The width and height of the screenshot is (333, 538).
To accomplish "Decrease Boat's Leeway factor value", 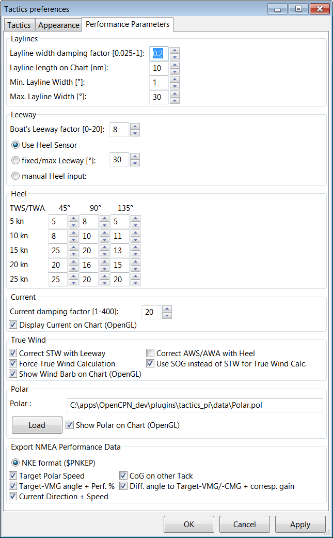I will 135,133.
